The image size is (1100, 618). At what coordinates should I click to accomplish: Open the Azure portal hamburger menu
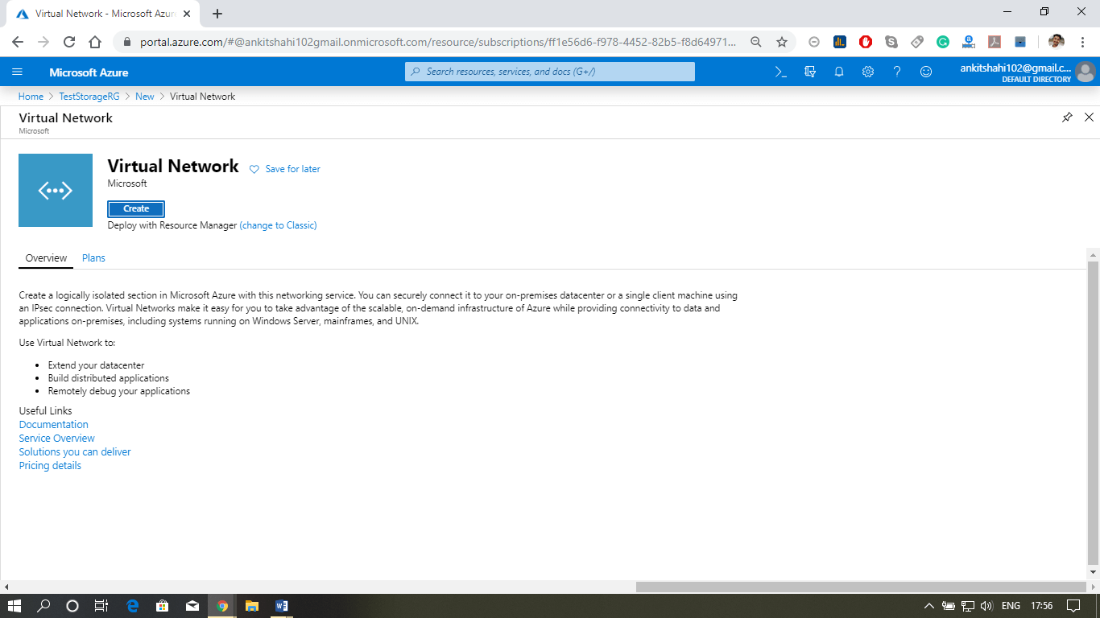coord(18,72)
